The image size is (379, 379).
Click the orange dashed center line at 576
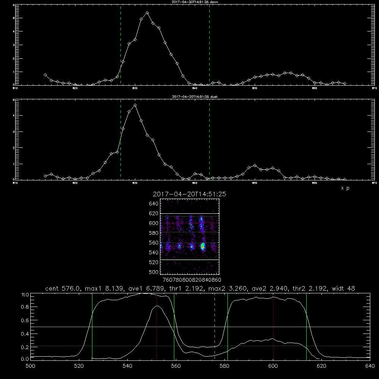click(x=215, y=326)
